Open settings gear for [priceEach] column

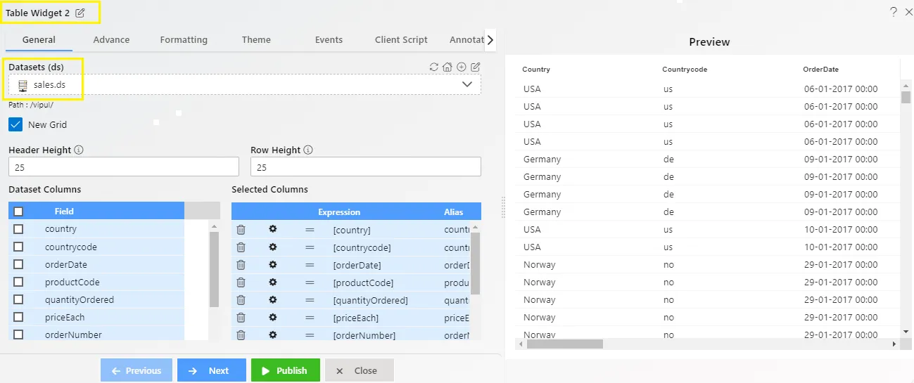273,317
